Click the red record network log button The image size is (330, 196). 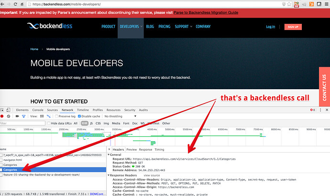pos(2,116)
